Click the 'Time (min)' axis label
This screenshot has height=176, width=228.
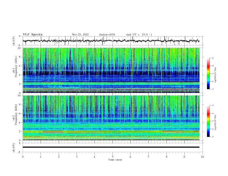pos(115,160)
